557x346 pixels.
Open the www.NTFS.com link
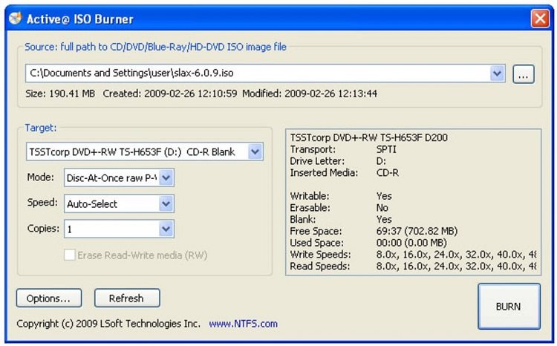244,324
